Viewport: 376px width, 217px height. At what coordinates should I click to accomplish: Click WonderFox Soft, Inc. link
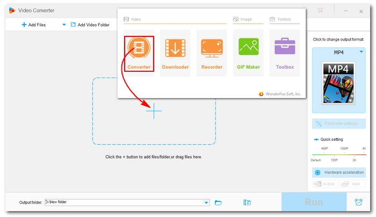click(283, 94)
